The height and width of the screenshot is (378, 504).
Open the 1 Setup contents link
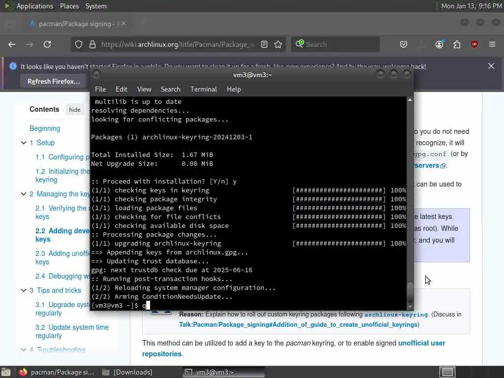tap(42, 143)
